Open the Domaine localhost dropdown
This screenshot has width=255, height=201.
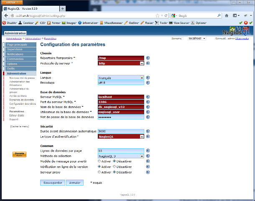[x=196, y=39]
